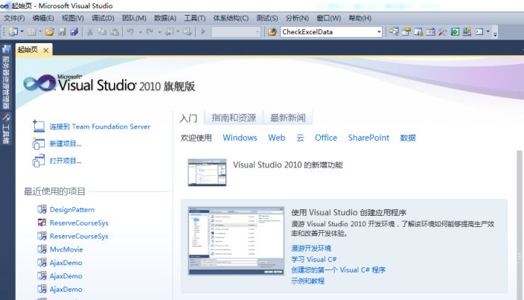Open the empty solution configurations dropdown
The height and width of the screenshot is (300, 524).
[x=236, y=32]
